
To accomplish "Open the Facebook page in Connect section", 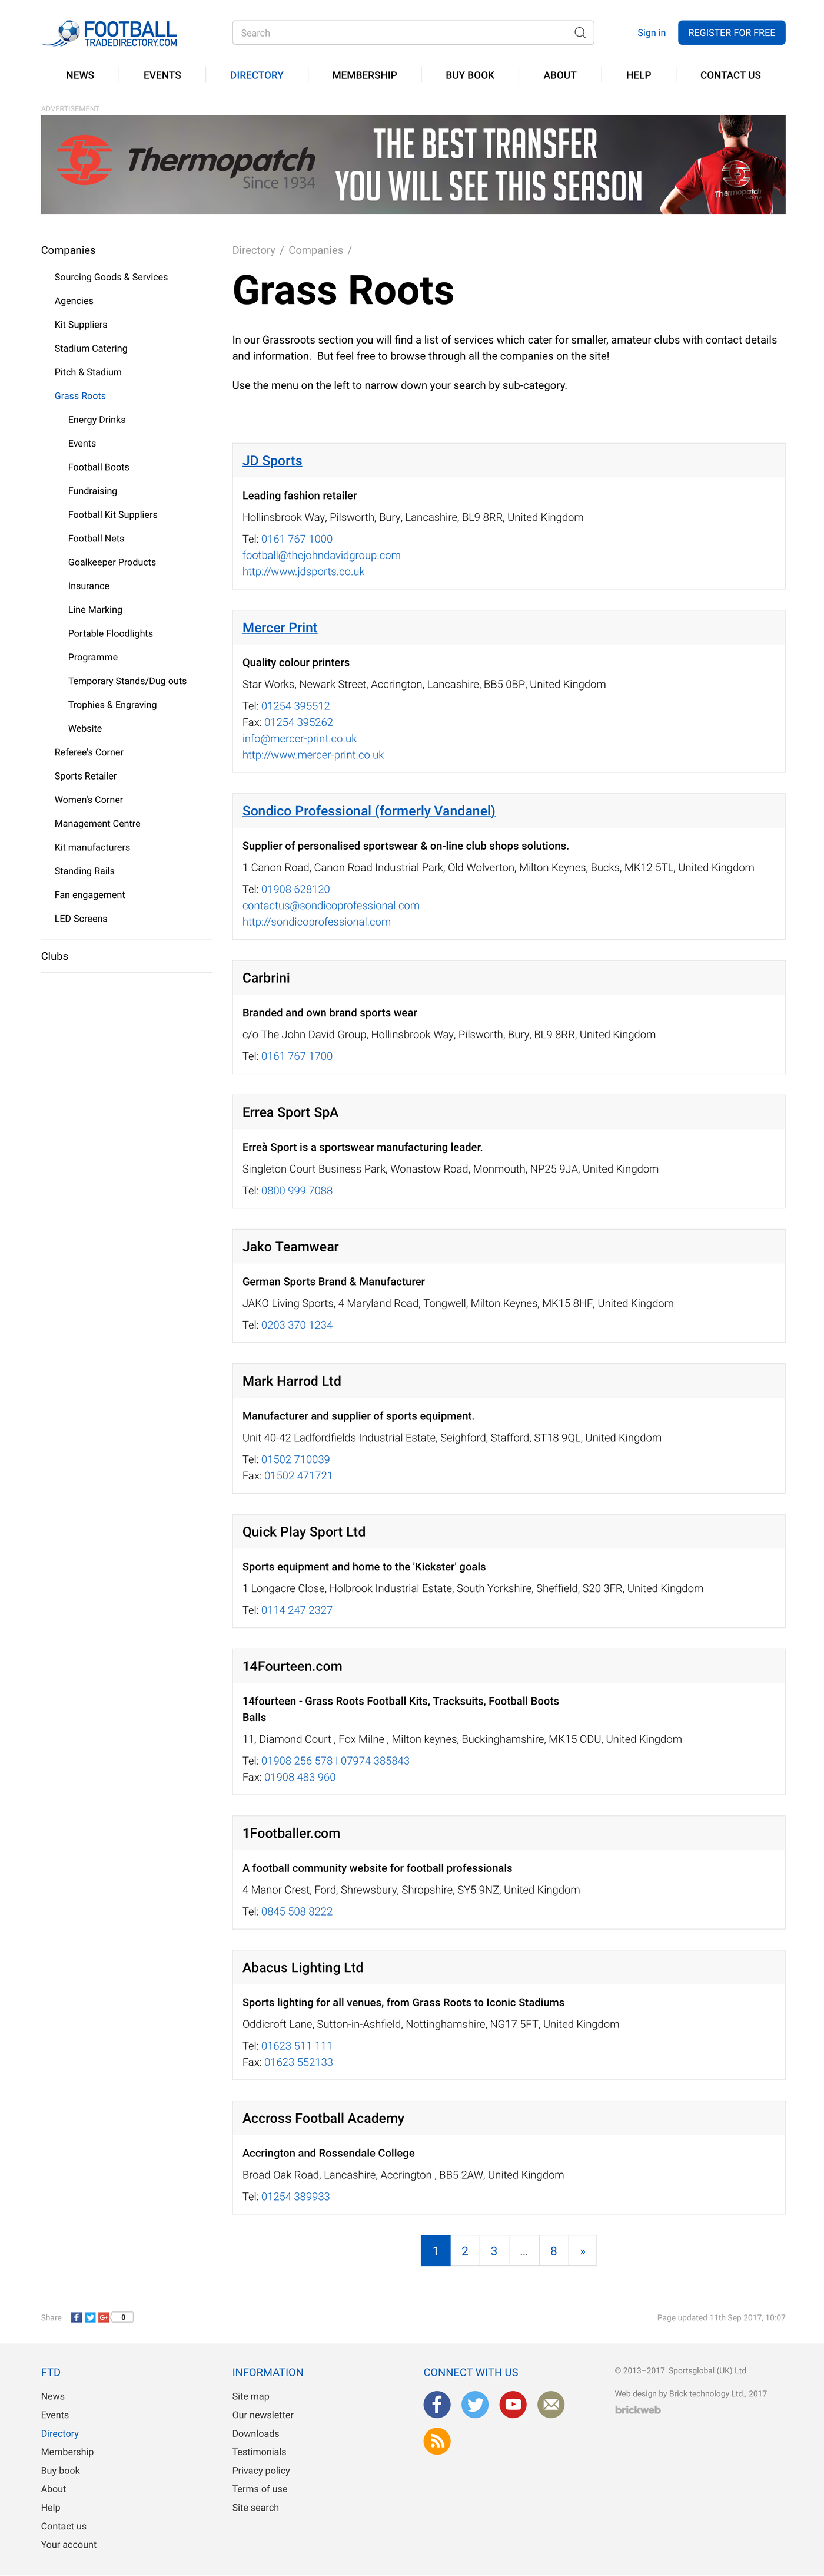I will click(437, 2404).
